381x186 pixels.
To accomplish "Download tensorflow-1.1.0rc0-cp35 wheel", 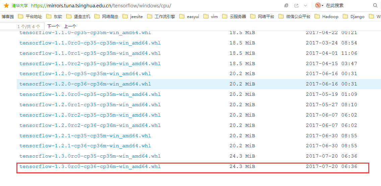I will 90,43.
